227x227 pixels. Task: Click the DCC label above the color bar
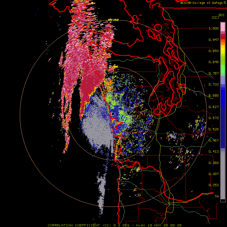[x=221, y=15]
